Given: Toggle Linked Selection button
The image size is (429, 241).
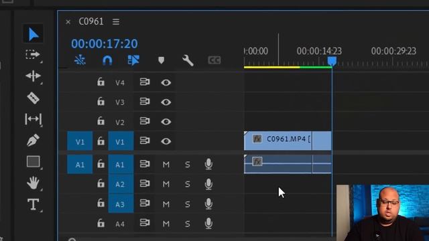Looking at the screenshot, I should 133,60.
